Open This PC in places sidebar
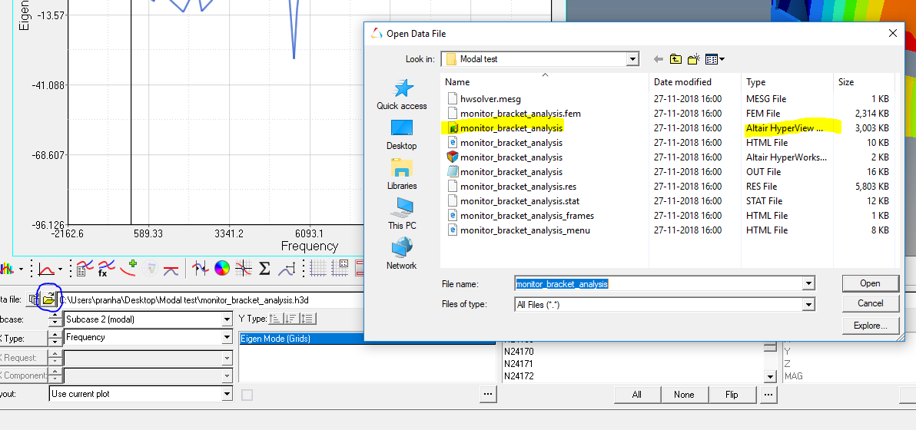The width and height of the screenshot is (916, 430). [x=401, y=213]
